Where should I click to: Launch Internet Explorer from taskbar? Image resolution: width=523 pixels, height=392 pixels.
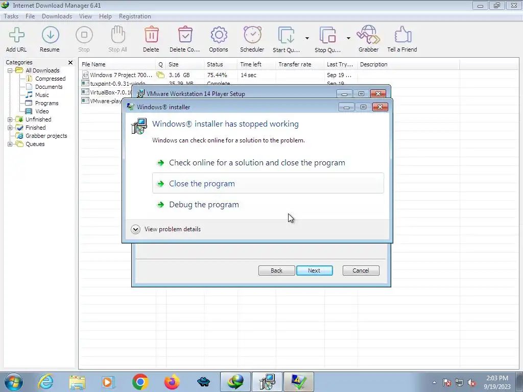(45, 382)
